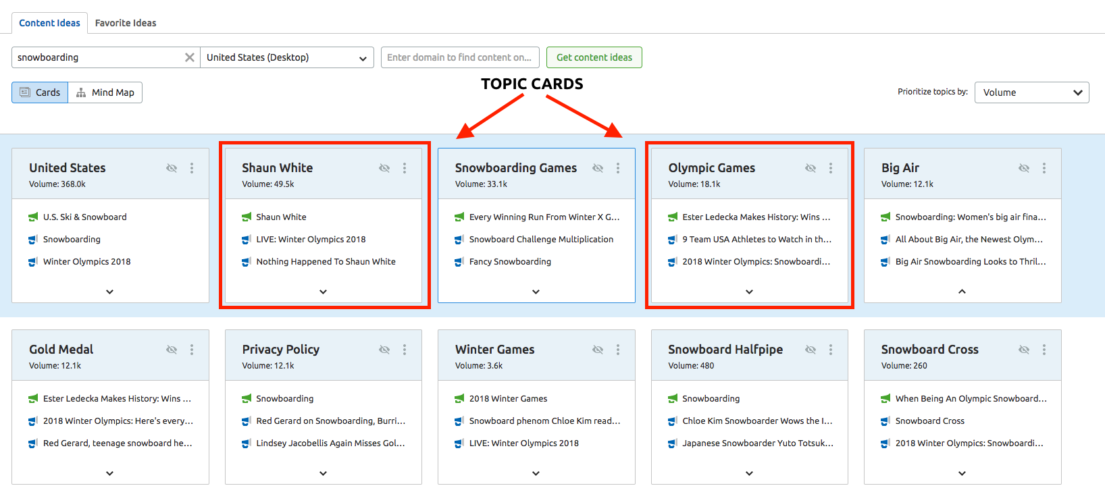Select the Snowboarding Games card title

click(516, 168)
